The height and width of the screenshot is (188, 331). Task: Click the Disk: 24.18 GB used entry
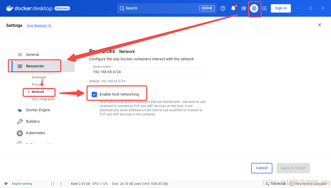(x=140, y=184)
